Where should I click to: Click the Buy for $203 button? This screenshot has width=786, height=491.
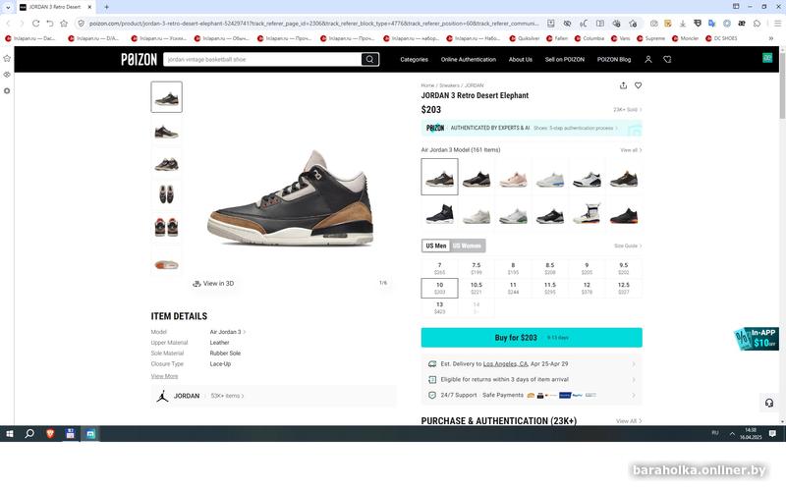tap(532, 338)
